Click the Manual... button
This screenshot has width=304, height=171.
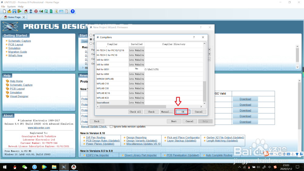point(167,112)
